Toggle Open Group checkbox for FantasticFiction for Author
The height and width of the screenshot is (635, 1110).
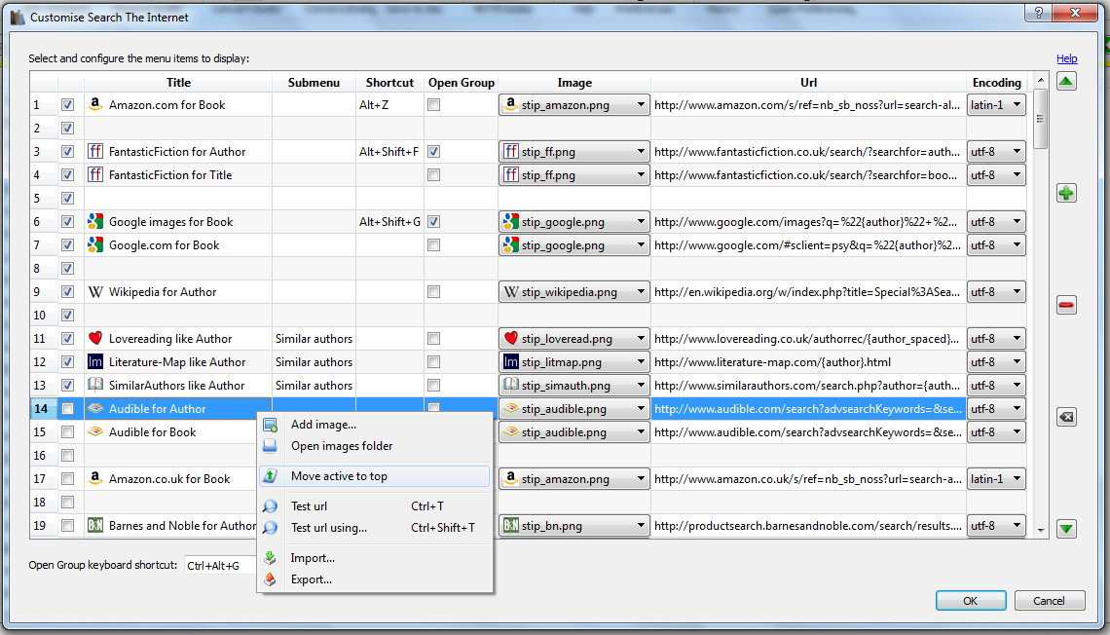point(434,152)
